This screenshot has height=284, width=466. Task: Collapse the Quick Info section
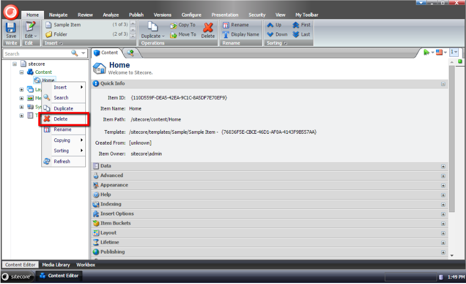(443, 84)
